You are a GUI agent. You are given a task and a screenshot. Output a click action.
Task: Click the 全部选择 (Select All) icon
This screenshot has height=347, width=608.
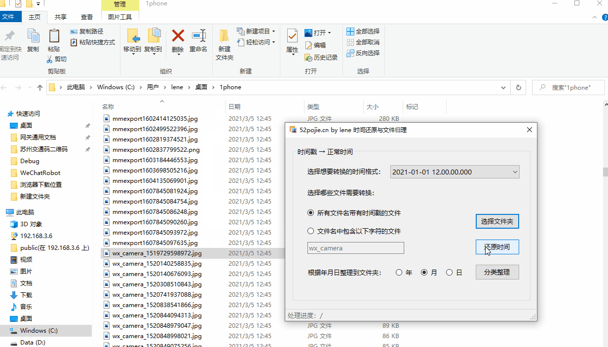click(x=351, y=31)
